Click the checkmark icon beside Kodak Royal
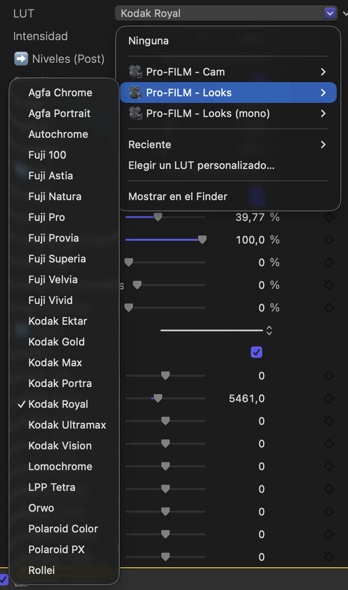 [22, 404]
